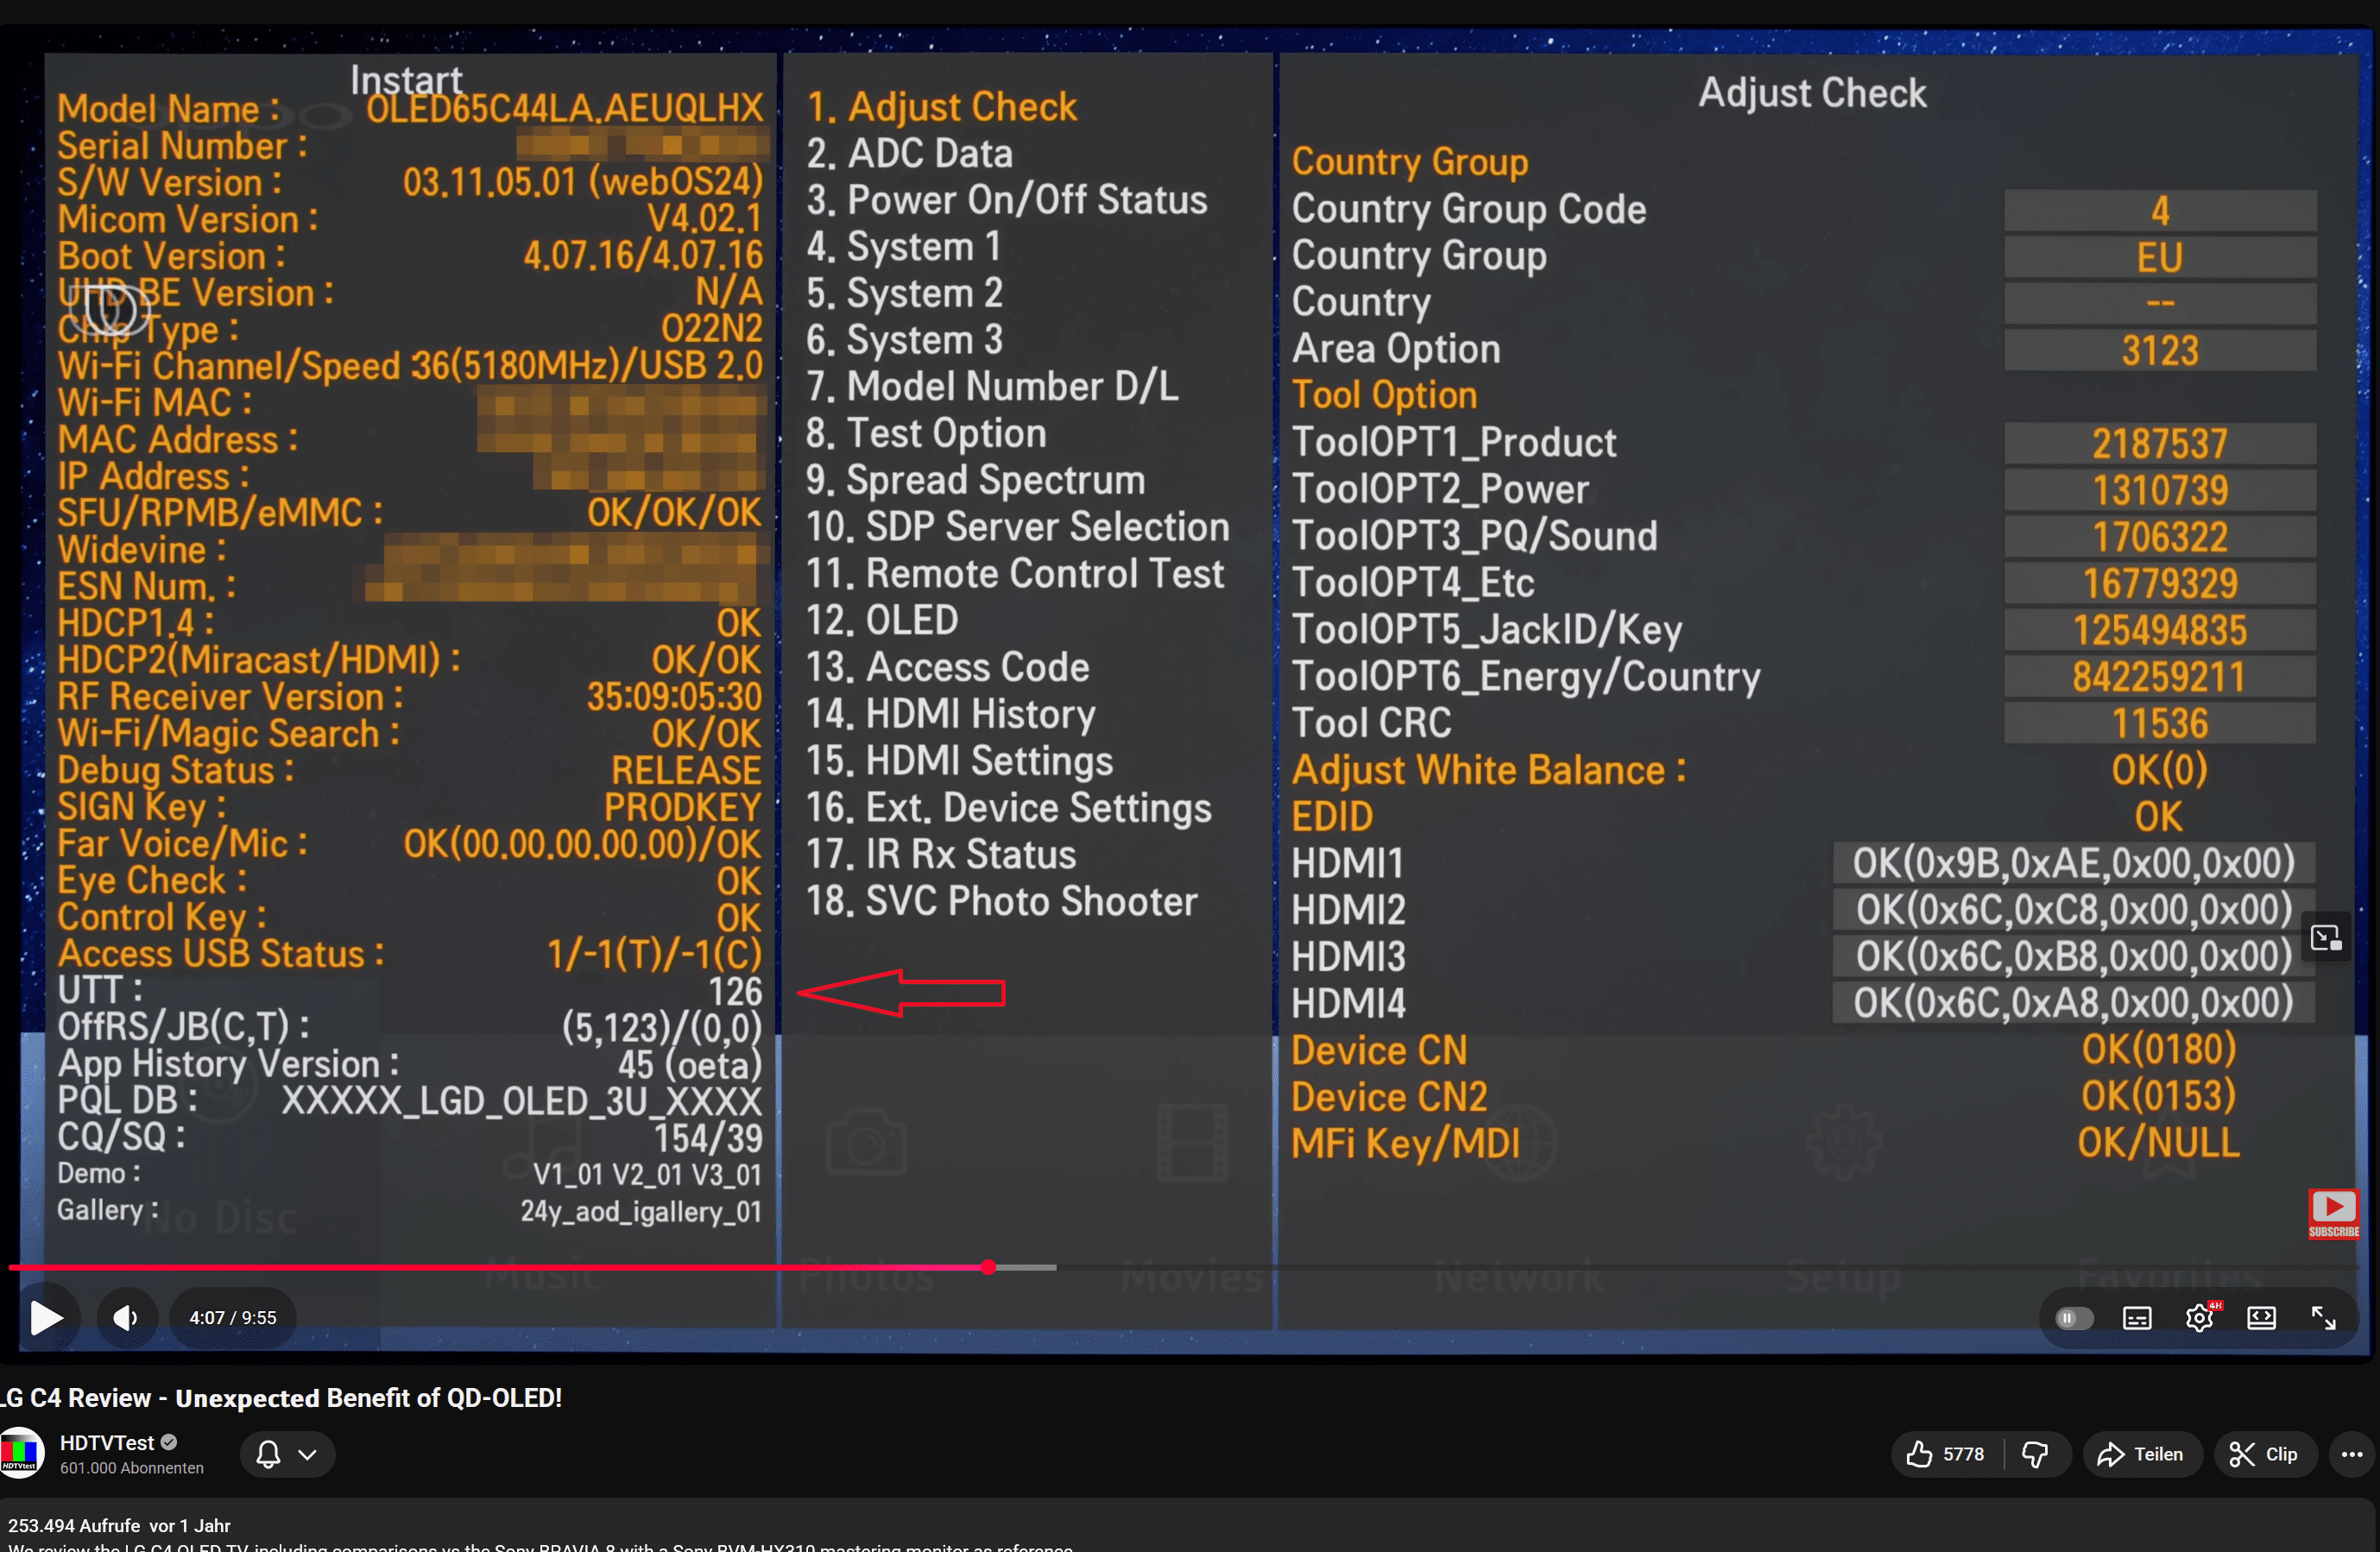Toggle the autoplay switch

[2073, 1318]
